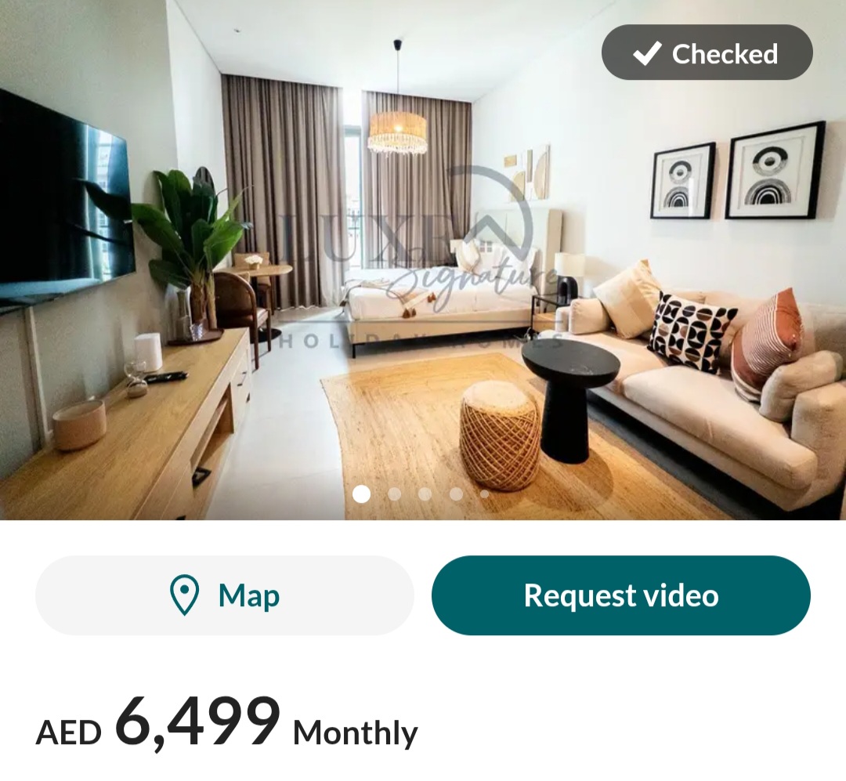Open the Map view button
The height and width of the screenshot is (781, 846).
225,595
